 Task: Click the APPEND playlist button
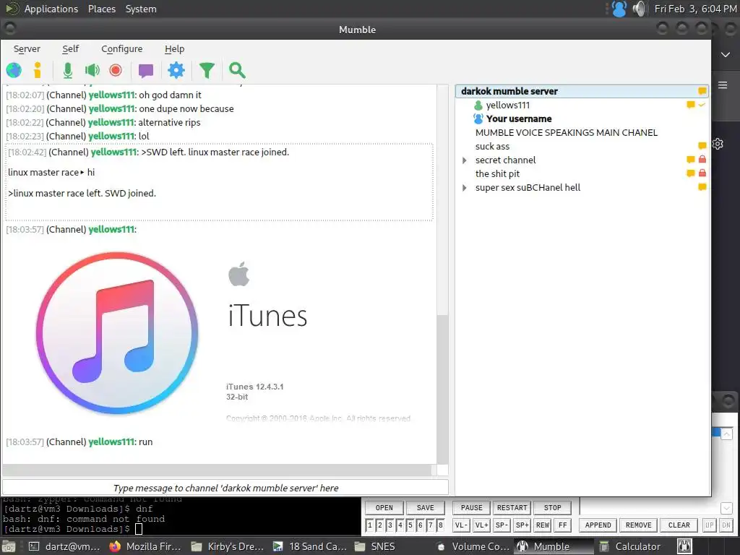pyautogui.click(x=598, y=525)
